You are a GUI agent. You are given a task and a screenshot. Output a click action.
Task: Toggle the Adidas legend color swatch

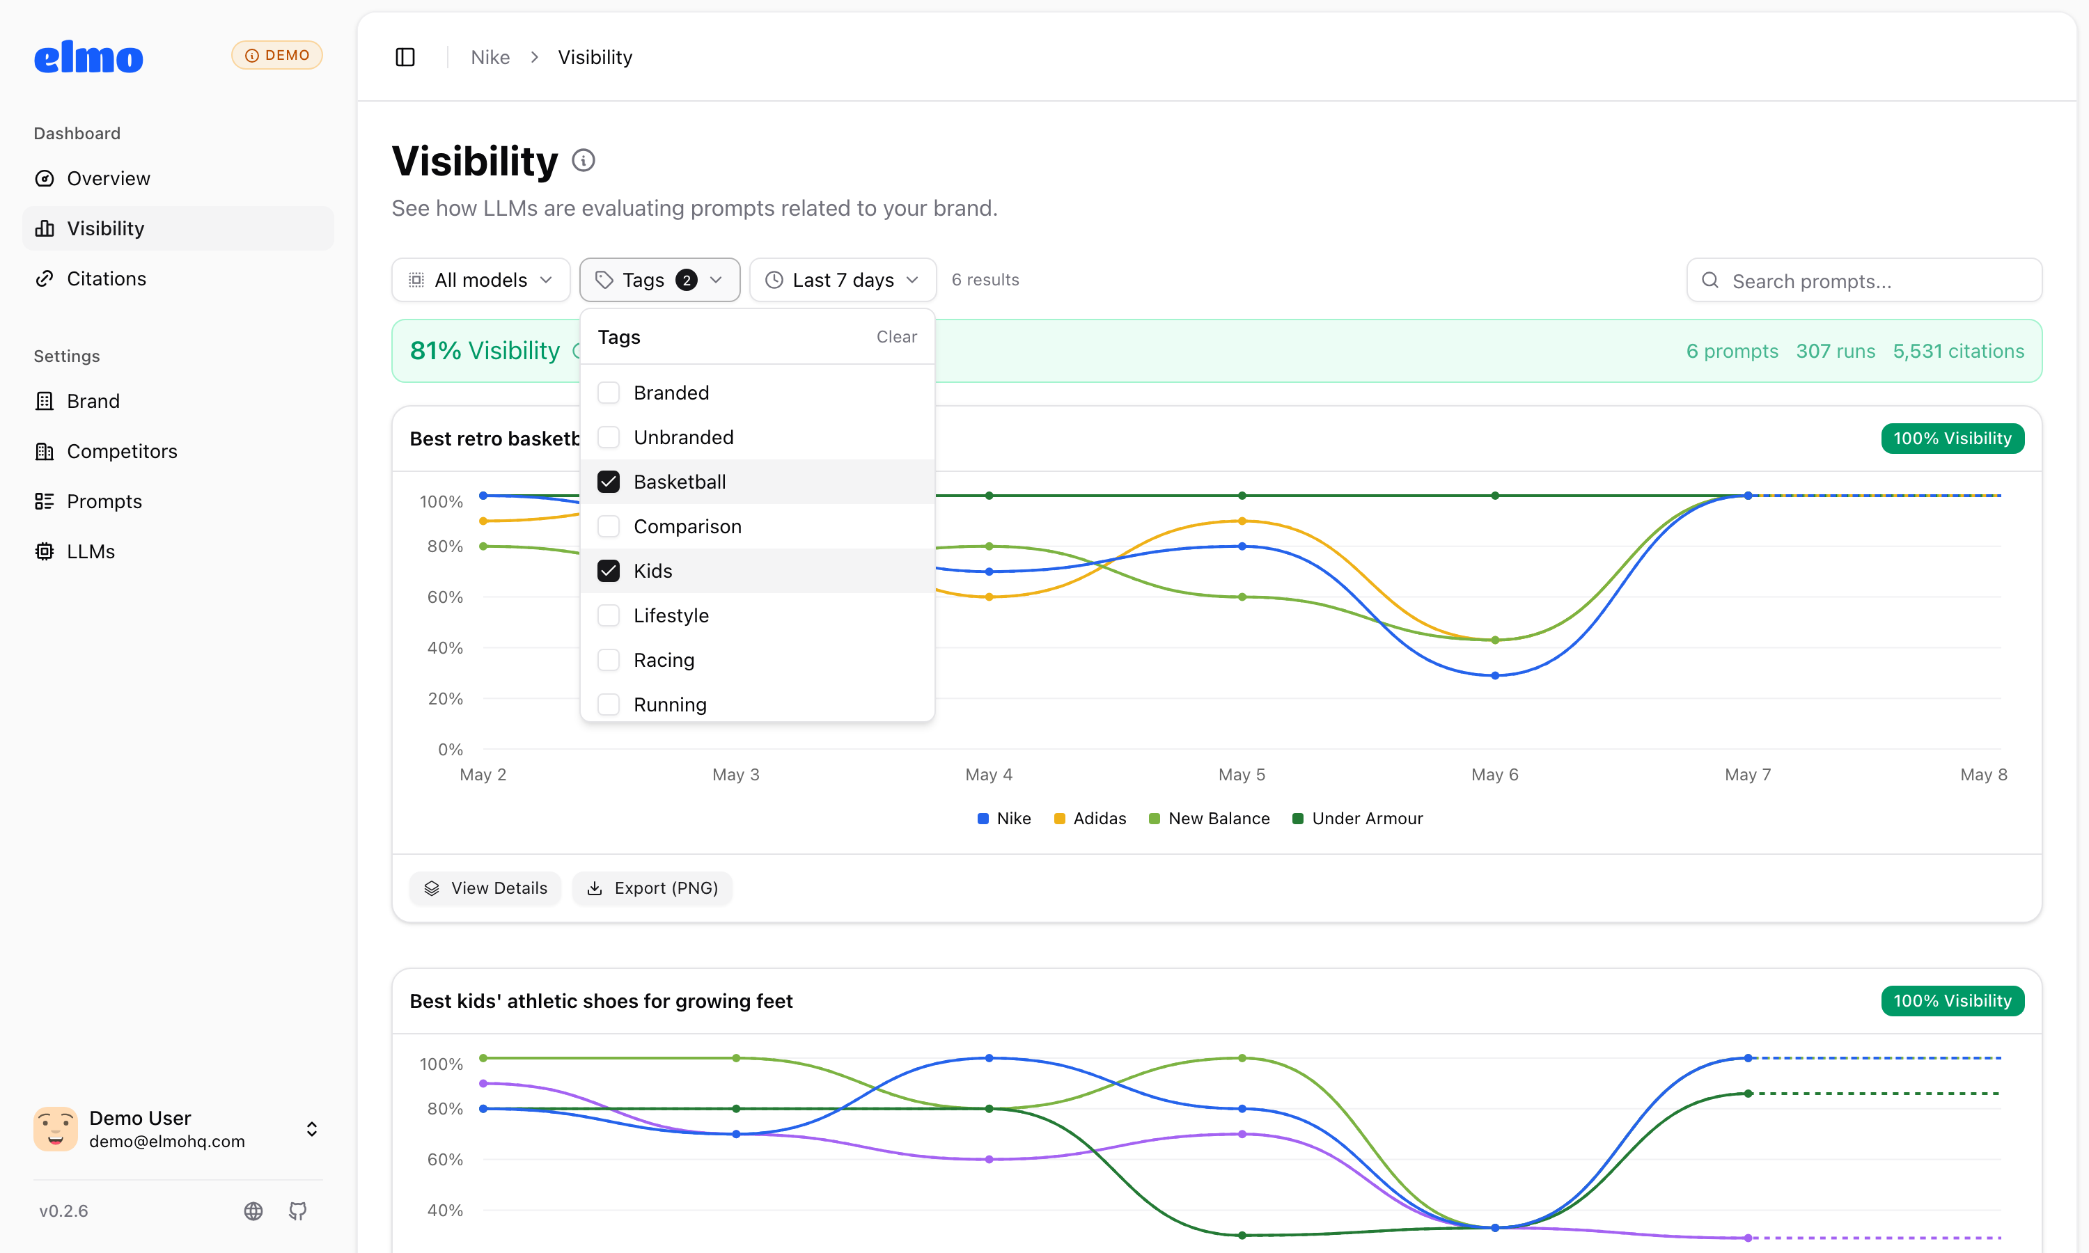[1059, 819]
